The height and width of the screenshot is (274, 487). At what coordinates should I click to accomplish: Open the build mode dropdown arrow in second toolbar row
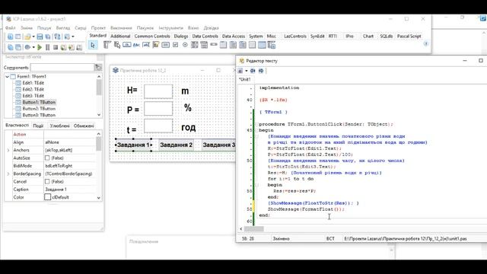point(33,47)
